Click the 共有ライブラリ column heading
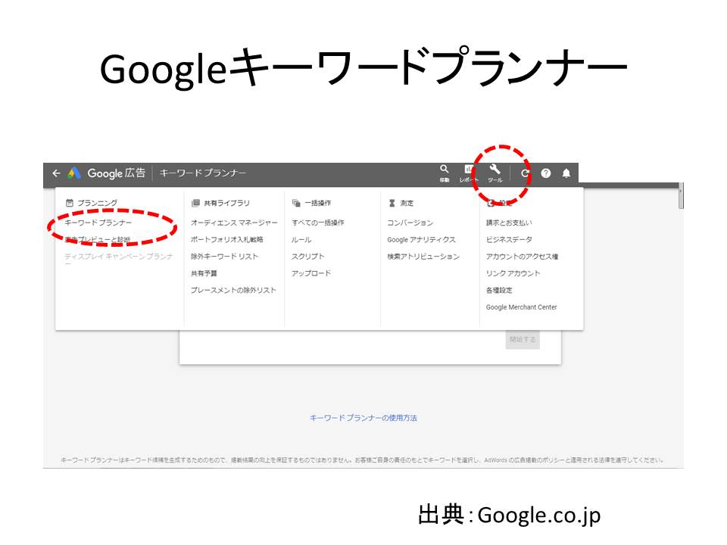This screenshot has height=545, width=727. coord(226,203)
